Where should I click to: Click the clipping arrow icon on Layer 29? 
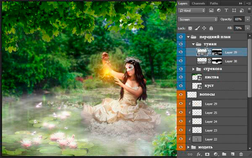point(190,104)
